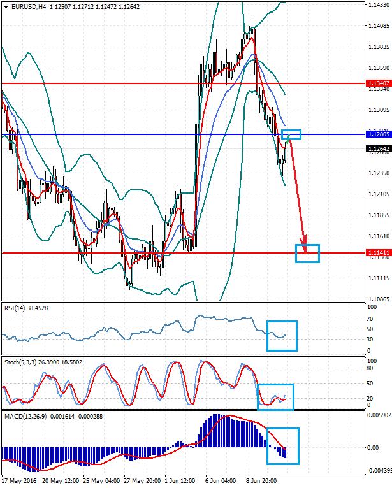Select the blue 1.12805 price label
392x488 pixels.
pyautogui.click(x=379, y=134)
